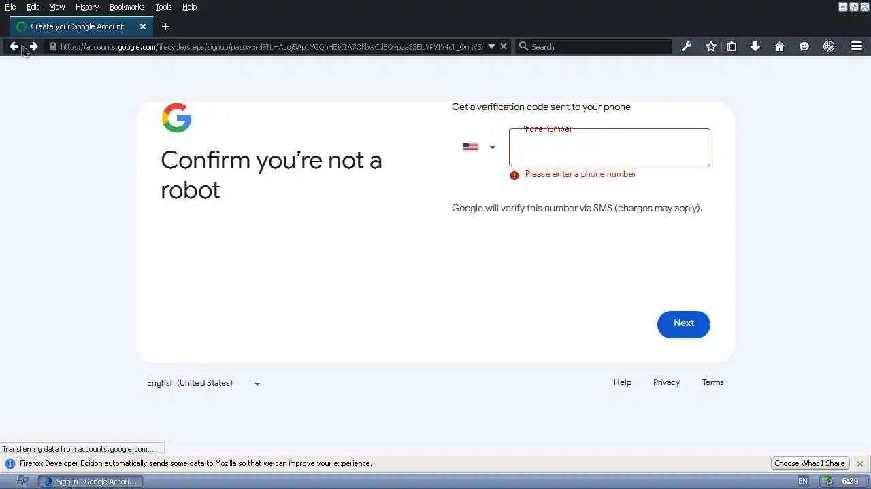Open the downloads arrow icon
871x489 pixels.
click(755, 46)
